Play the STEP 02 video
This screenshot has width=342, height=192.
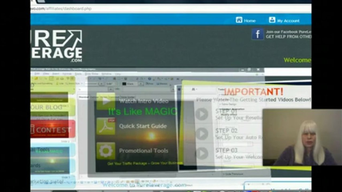[202, 134]
